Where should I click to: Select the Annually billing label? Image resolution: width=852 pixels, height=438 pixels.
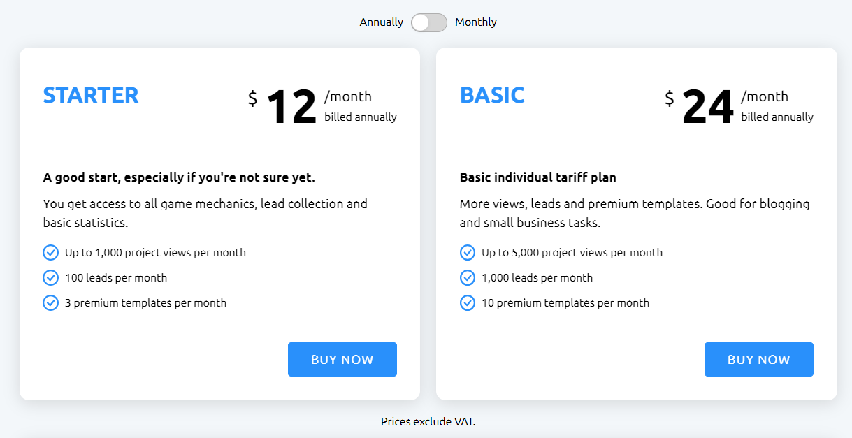pos(381,22)
